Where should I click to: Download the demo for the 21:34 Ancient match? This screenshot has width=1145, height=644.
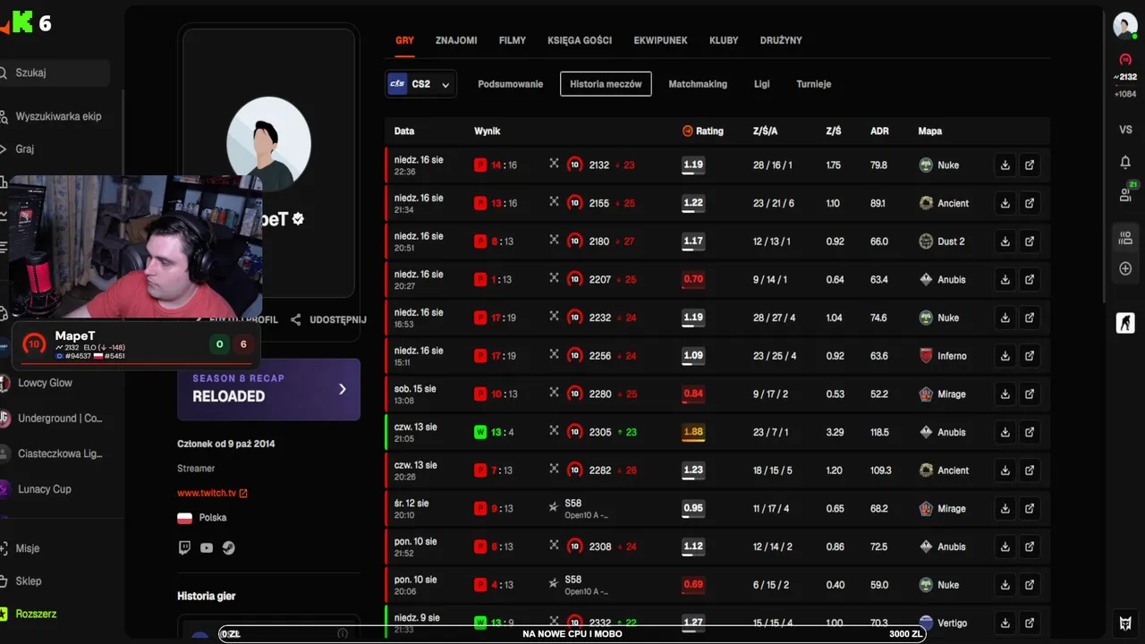(1005, 203)
